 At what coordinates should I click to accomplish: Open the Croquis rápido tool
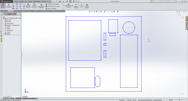coord(87,6)
